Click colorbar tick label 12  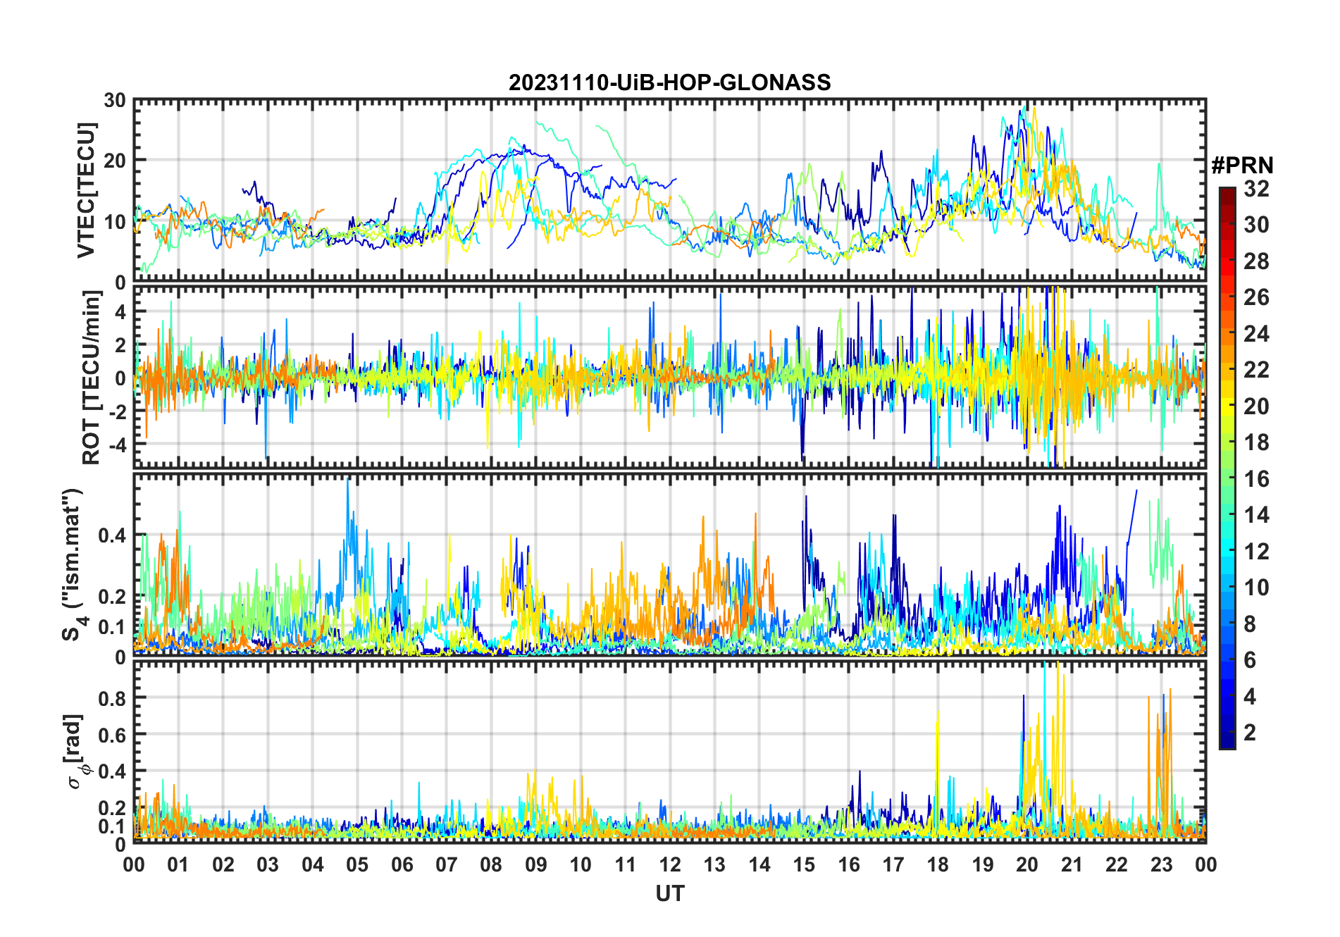[1256, 552]
